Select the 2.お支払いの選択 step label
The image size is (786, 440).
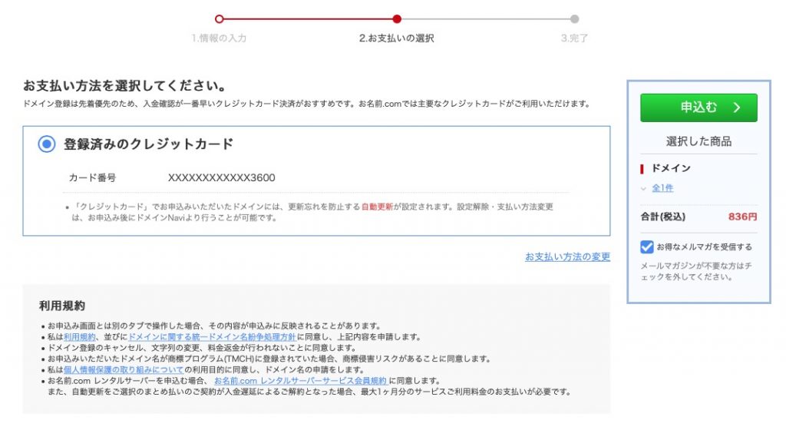point(396,38)
